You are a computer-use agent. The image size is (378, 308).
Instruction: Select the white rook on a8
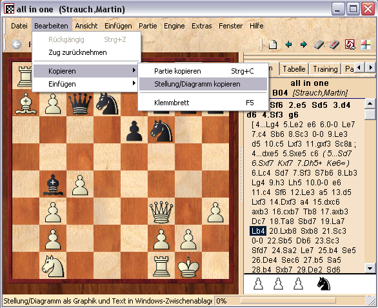[x=25, y=76]
